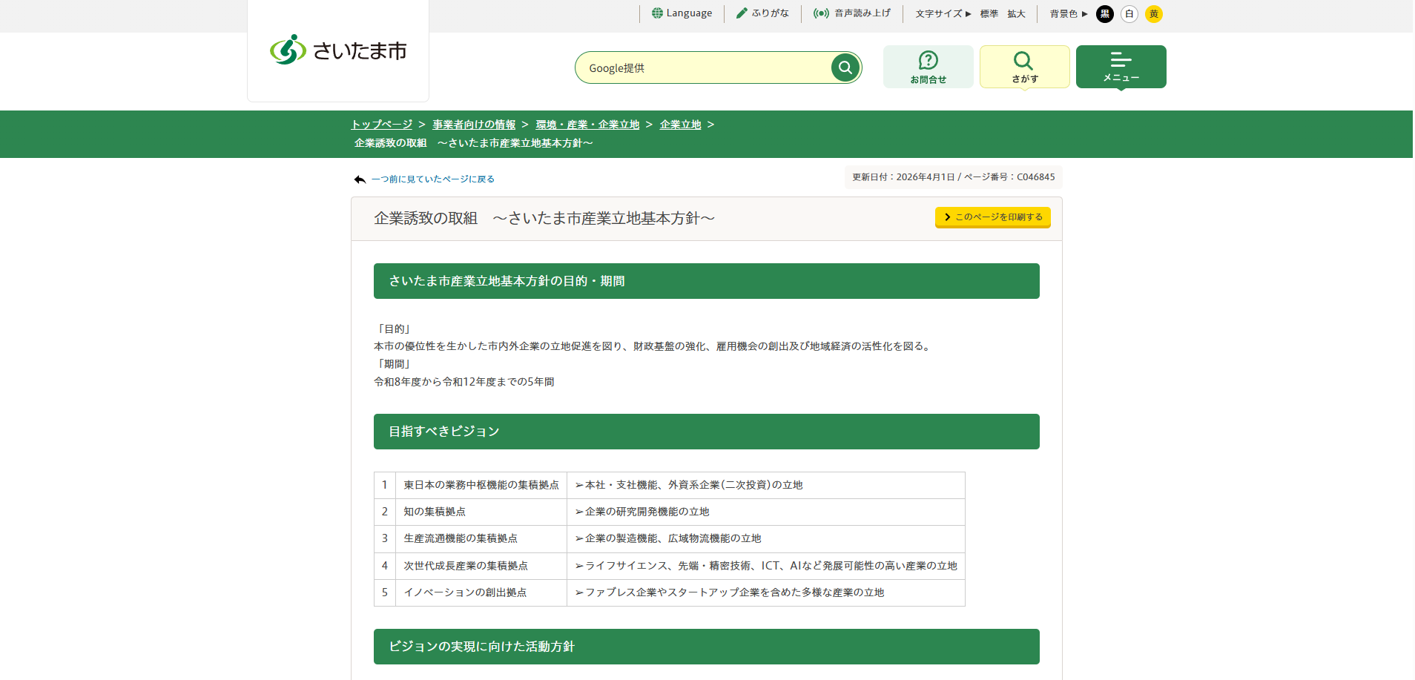This screenshot has height=680, width=1415.
Task: Click the Google search input field
Action: (705, 67)
